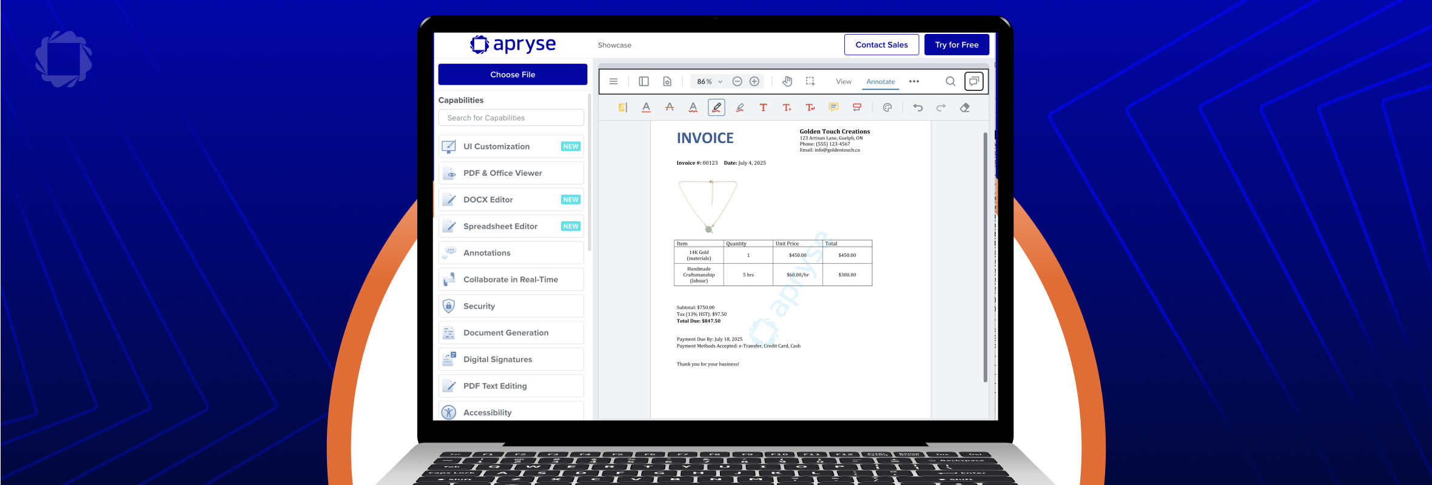The image size is (1432, 485).
Task: Open the Document Generation capability
Action: click(x=511, y=333)
